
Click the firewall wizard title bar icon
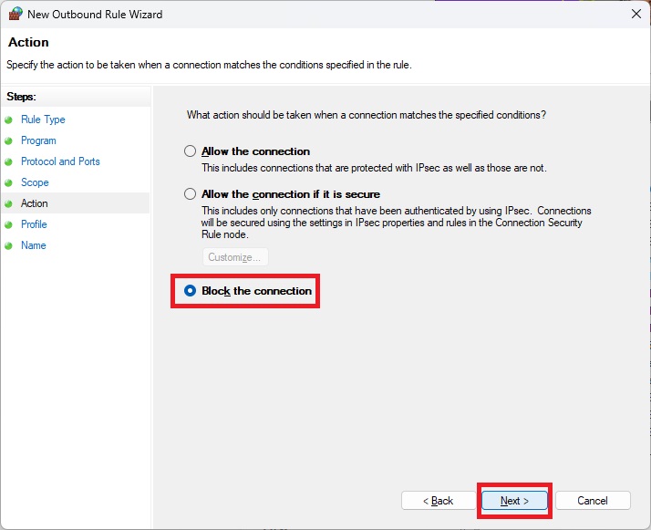pos(15,14)
